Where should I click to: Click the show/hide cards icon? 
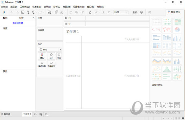coord(135,12)
